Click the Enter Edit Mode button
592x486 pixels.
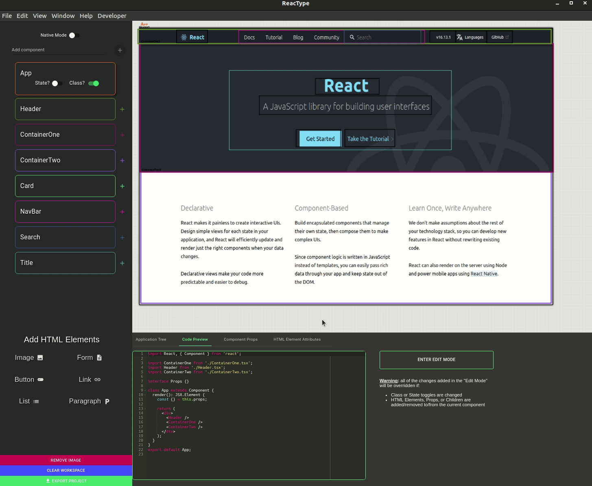coord(437,360)
